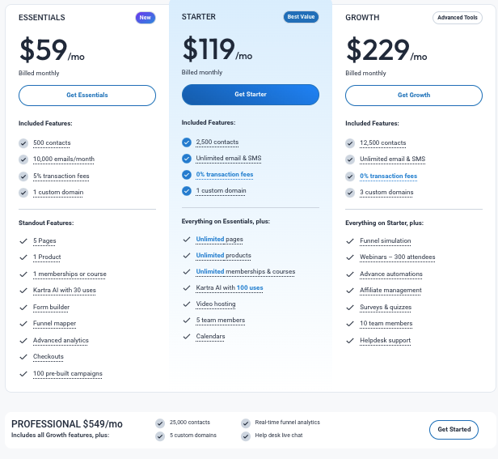Screen dimensions: 498x459
Task: Click the Get Essentials button
Action: pos(87,96)
